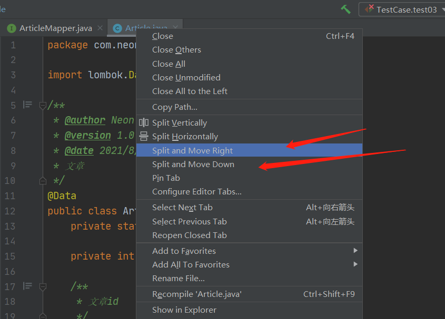Close the ArticleMapper.java tab

coord(100,28)
